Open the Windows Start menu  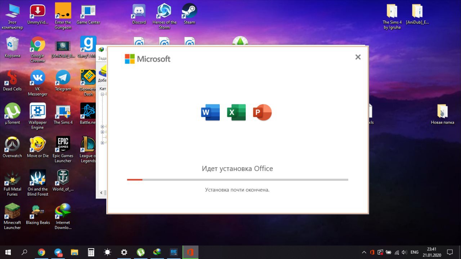coord(8,252)
